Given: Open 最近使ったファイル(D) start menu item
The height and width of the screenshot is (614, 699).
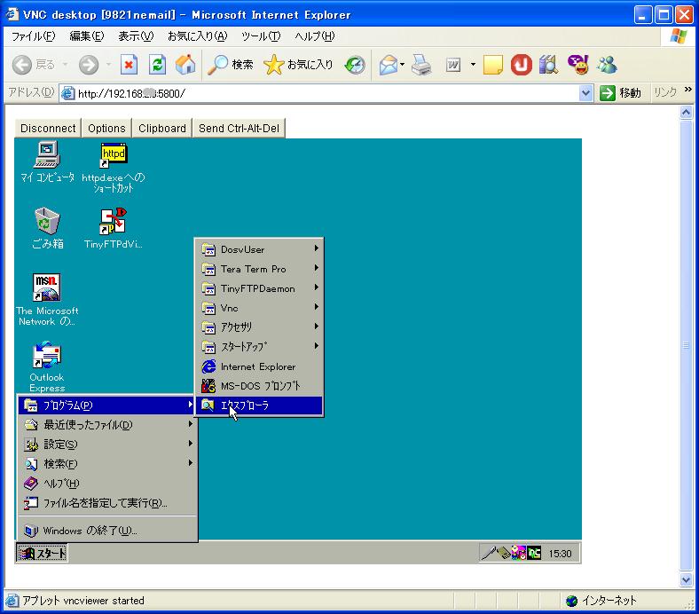Looking at the screenshot, I should click(107, 424).
